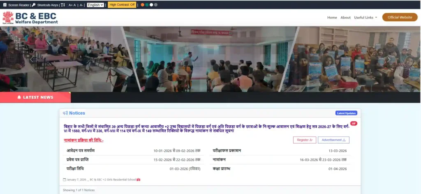Select the orange color theme swatch
Viewport: 421px width, 194px height.
[143, 5]
